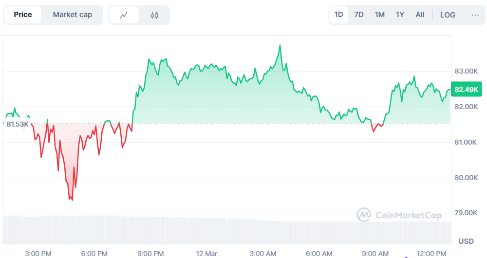
Task: Click the 12 Mar date axis marker
Action: click(x=206, y=253)
